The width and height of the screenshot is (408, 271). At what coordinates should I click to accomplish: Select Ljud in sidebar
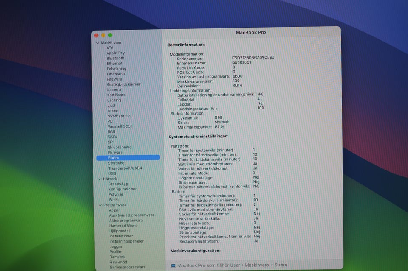click(x=111, y=105)
